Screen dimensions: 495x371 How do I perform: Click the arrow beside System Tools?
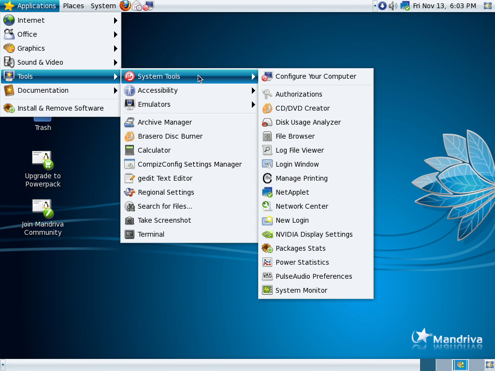pos(253,76)
